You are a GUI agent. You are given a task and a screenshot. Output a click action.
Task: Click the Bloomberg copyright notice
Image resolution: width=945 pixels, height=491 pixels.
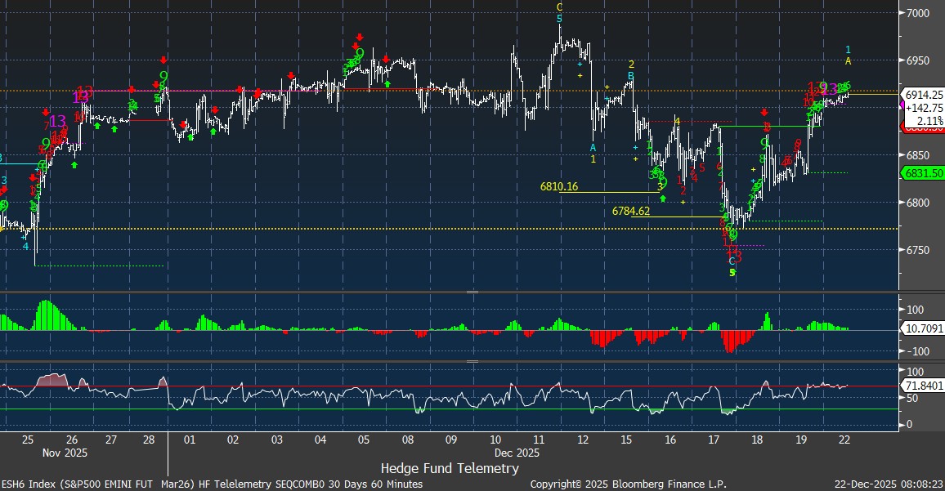point(628,484)
